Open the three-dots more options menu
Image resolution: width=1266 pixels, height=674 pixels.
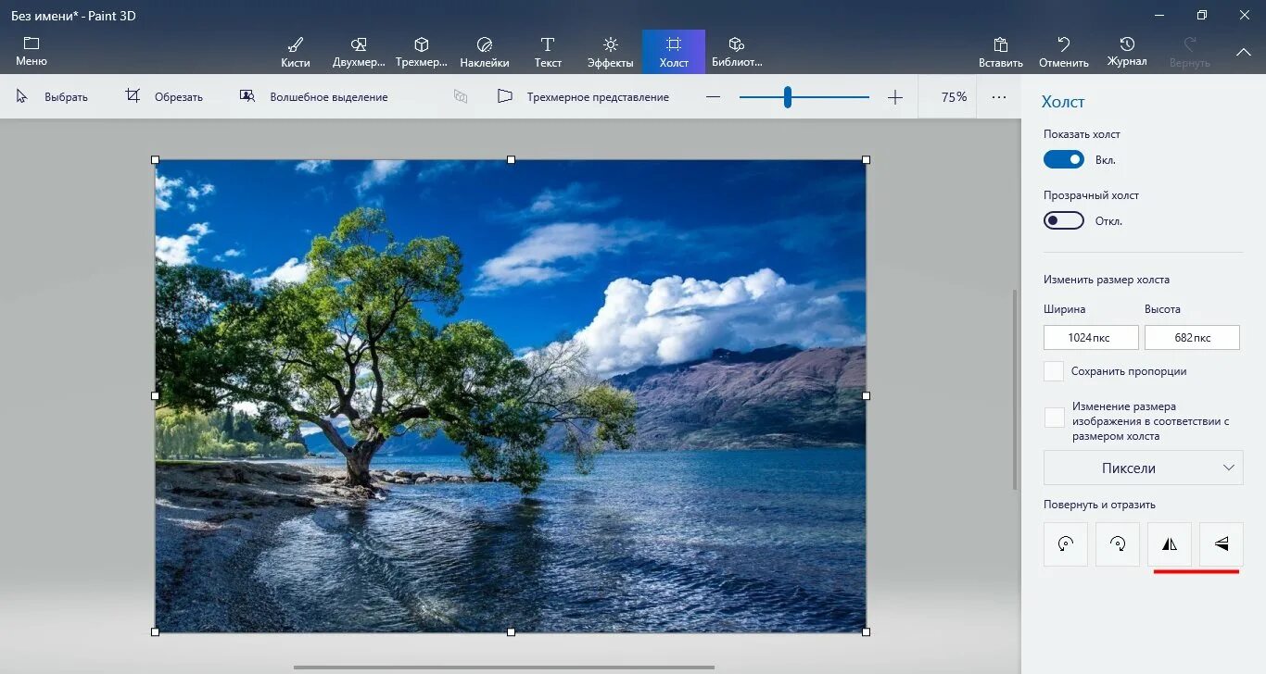pos(998,97)
